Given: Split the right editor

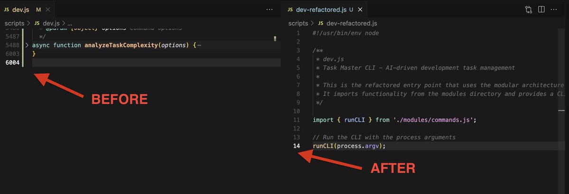Looking at the screenshot, I should pyautogui.click(x=541, y=9).
